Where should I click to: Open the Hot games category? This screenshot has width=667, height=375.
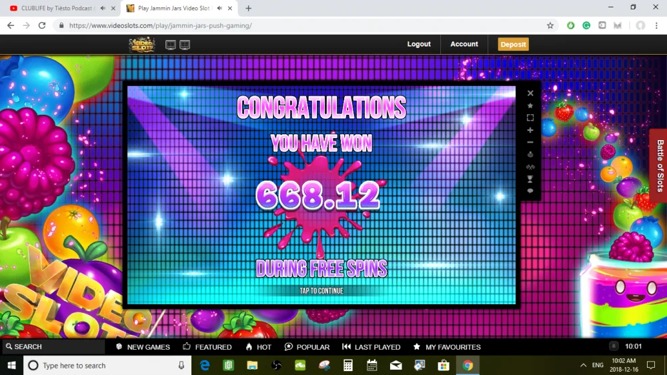point(258,347)
